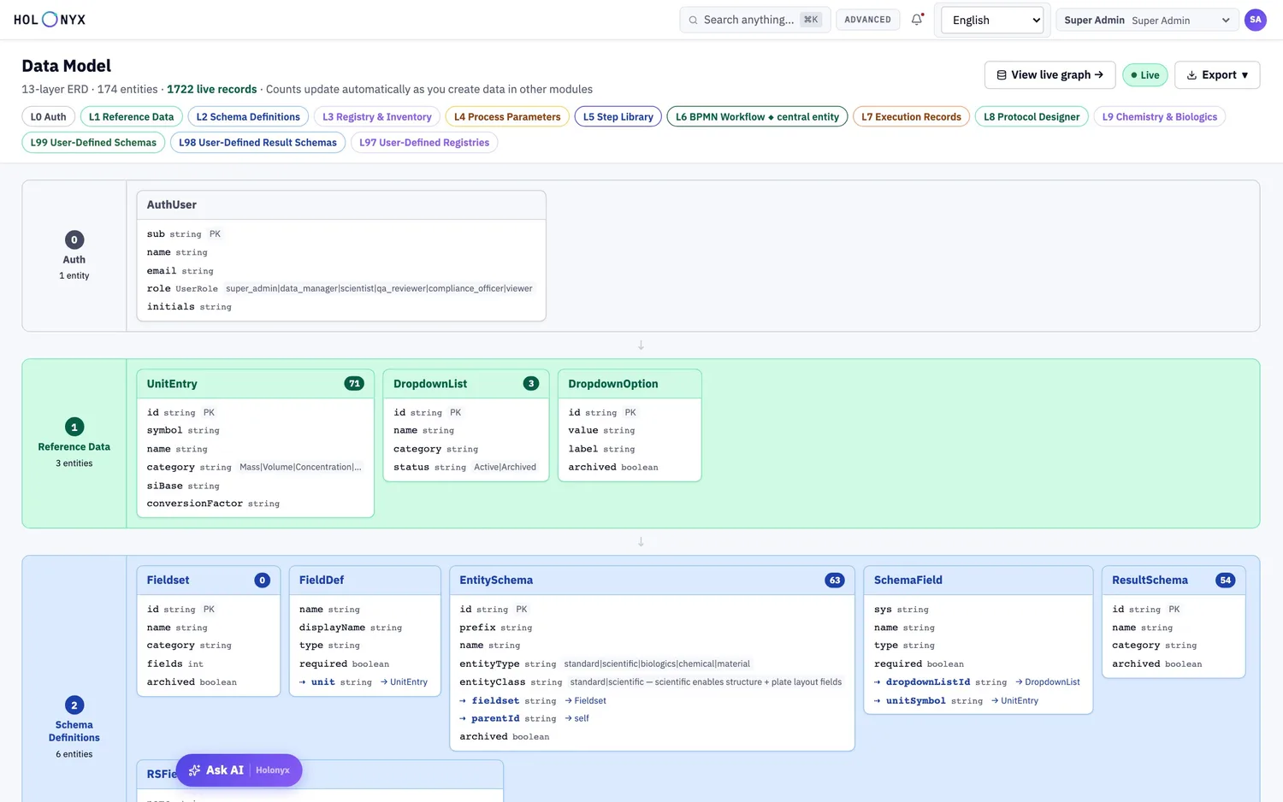Follow the unitSymbol UnitEntry link
This screenshot has width=1283, height=802.
(1014, 701)
